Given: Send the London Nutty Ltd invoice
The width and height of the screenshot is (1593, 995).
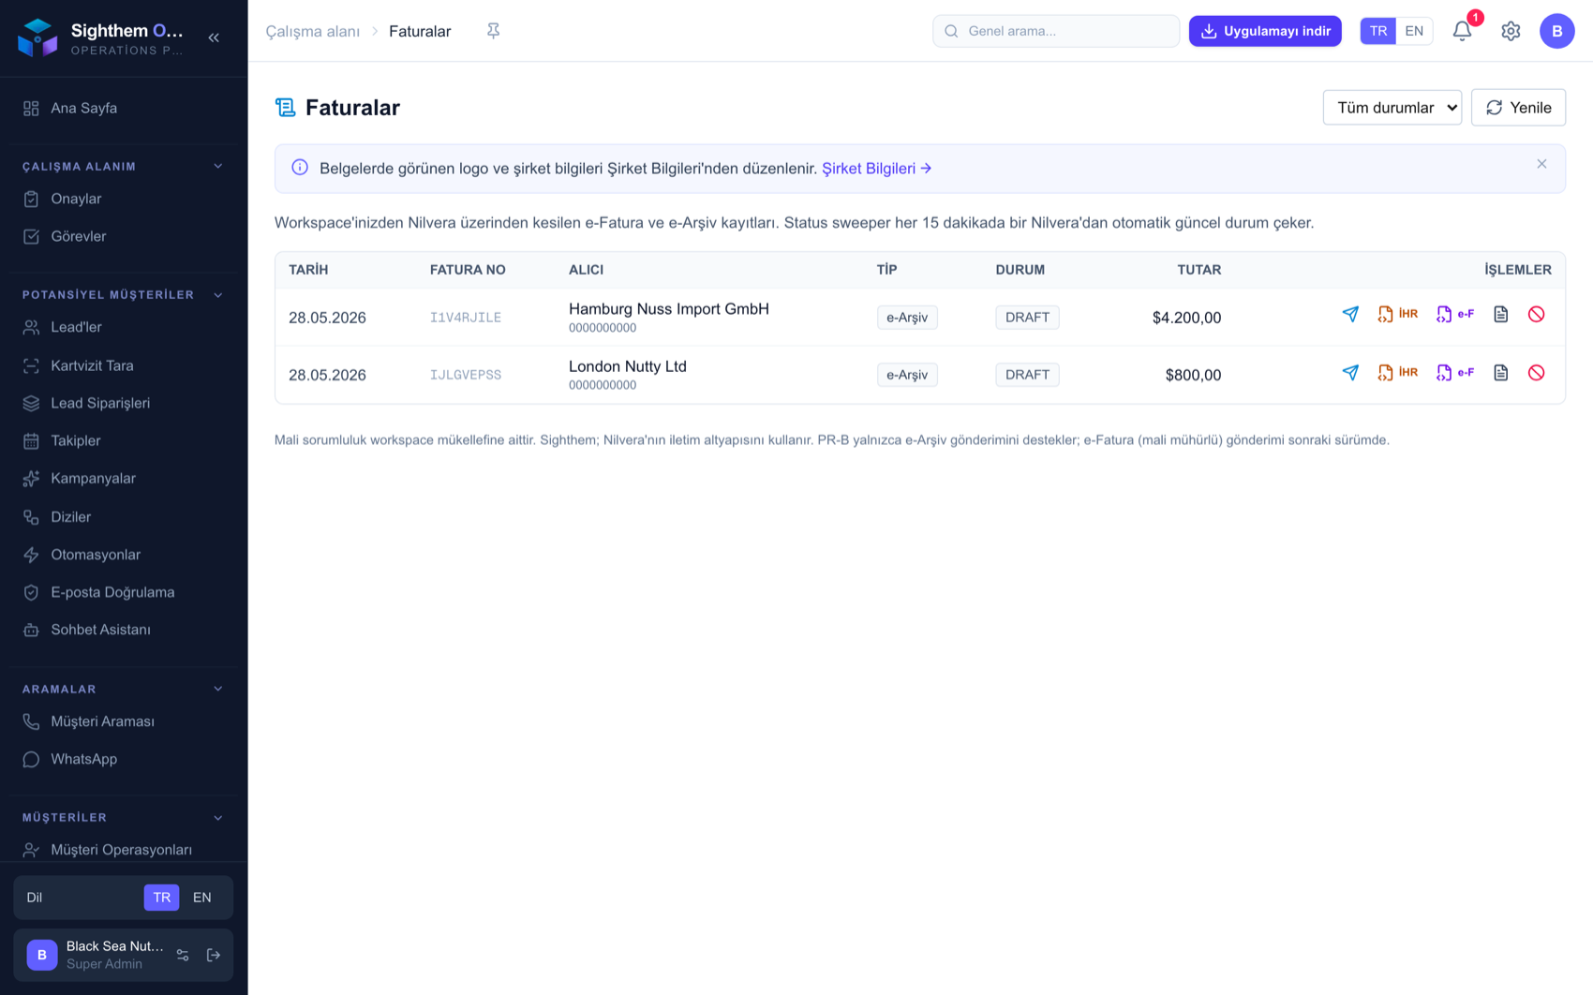Looking at the screenshot, I should (1350, 373).
